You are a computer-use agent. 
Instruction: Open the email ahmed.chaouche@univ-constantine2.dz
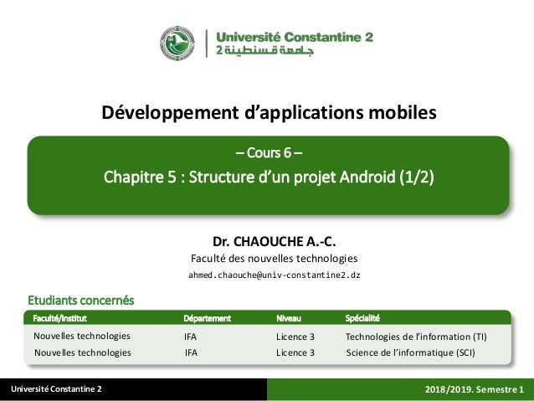click(275, 275)
